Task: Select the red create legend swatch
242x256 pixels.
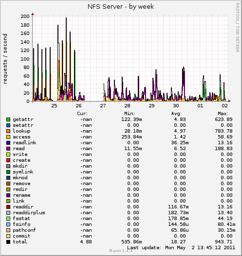Action: click(8, 160)
